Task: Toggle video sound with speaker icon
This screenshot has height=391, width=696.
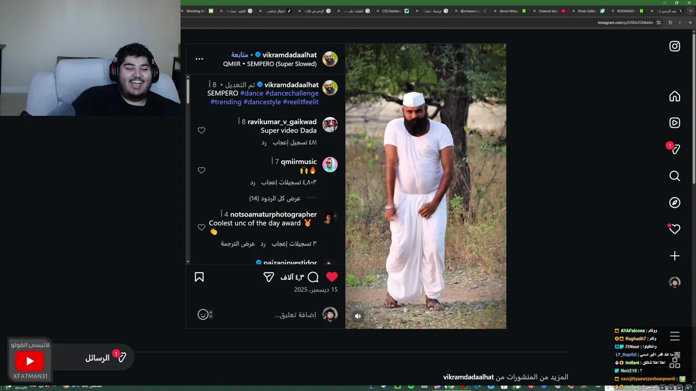Action: (x=358, y=316)
